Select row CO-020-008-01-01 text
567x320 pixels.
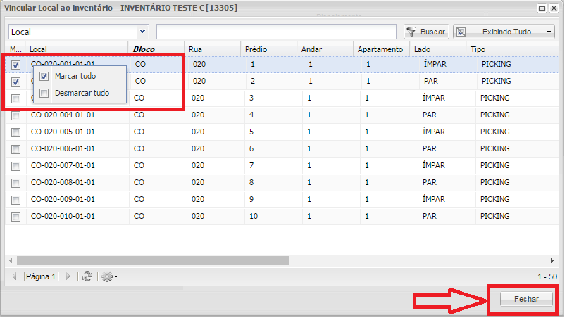tap(63, 182)
